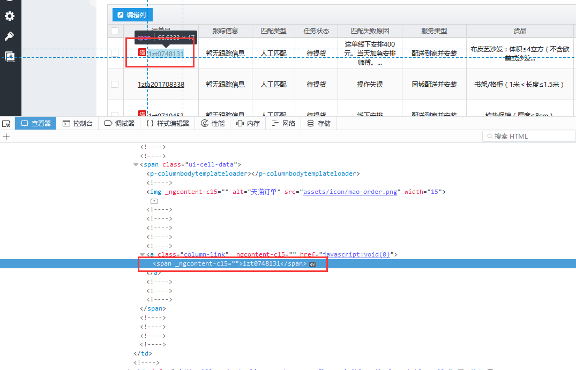The image size is (576, 370).
Task: Click the magnifier icon in the 搜索 HTML box
Action: click(x=490, y=136)
